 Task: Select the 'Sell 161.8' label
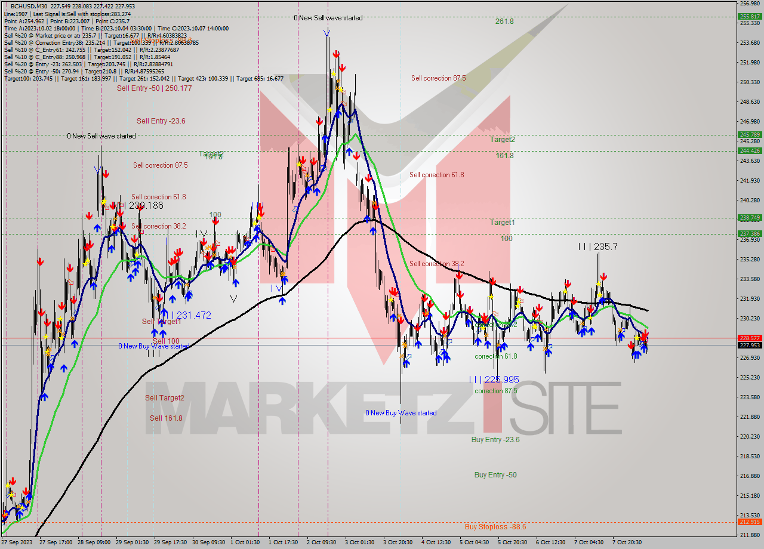pyautogui.click(x=166, y=418)
